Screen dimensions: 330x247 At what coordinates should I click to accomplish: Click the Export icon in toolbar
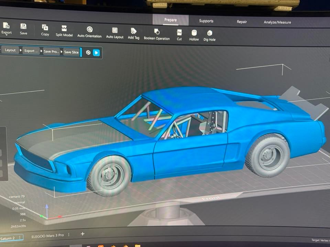pos(6,26)
